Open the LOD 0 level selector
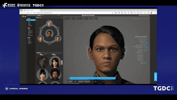This screenshot has width=177, height=100. (85, 18)
